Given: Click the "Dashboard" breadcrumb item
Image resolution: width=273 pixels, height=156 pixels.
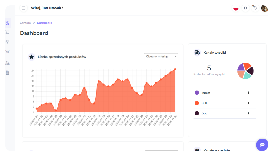Looking at the screenshot, I should [x=45, y=23].
